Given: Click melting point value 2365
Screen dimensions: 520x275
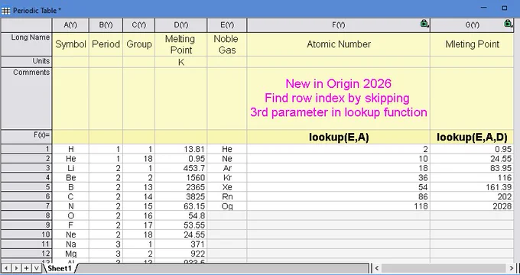Looking at the screenshot, I should [180, 187].
